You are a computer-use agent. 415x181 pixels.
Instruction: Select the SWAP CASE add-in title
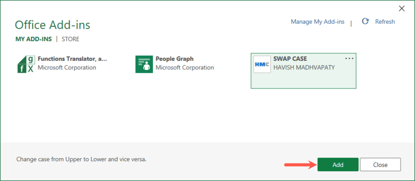[290, 59]
